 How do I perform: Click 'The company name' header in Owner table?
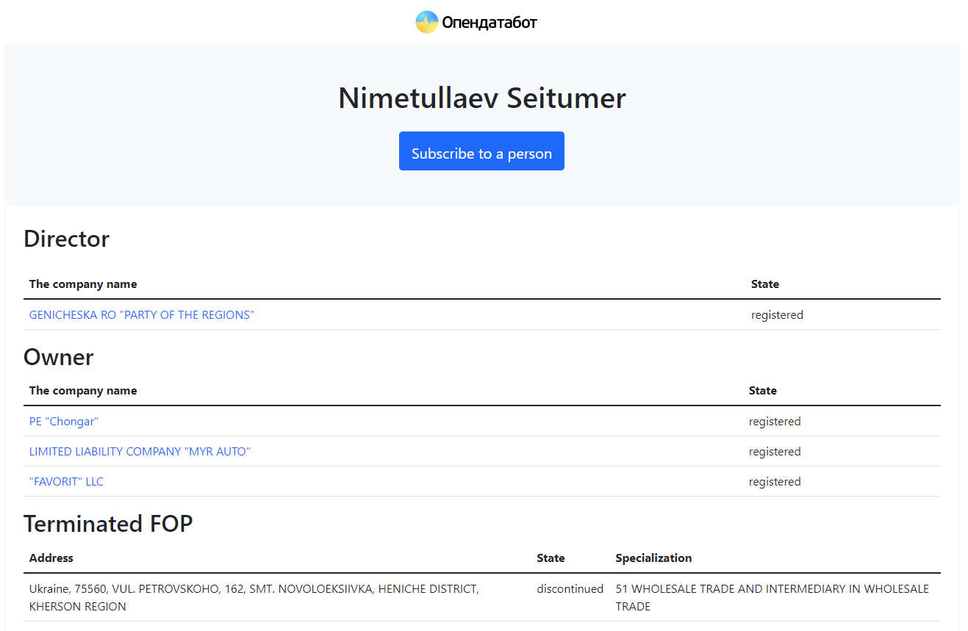click(83, 391)
